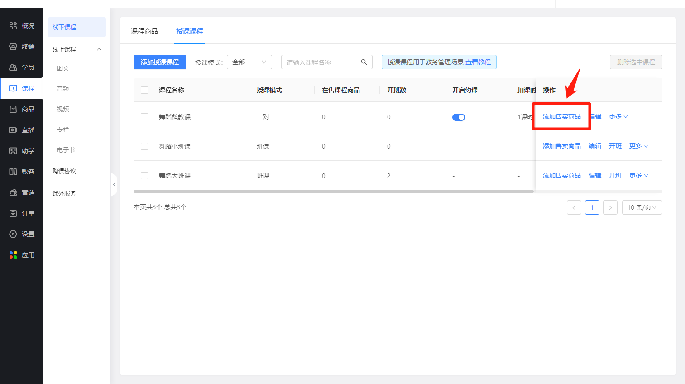This screenshot has height=384, width=685.
Task: Open 课外服务 in the submenu
Action: [64, 193]
